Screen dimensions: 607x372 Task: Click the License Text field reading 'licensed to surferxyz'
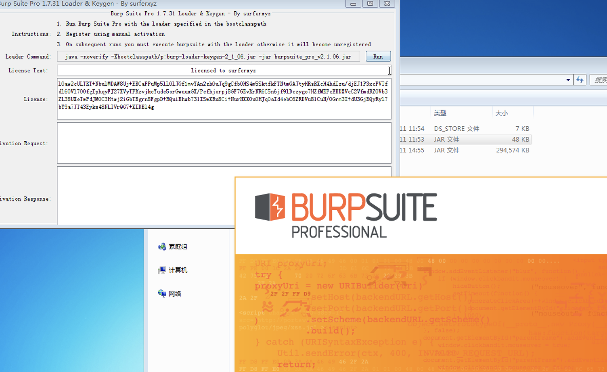pos(224,70)
